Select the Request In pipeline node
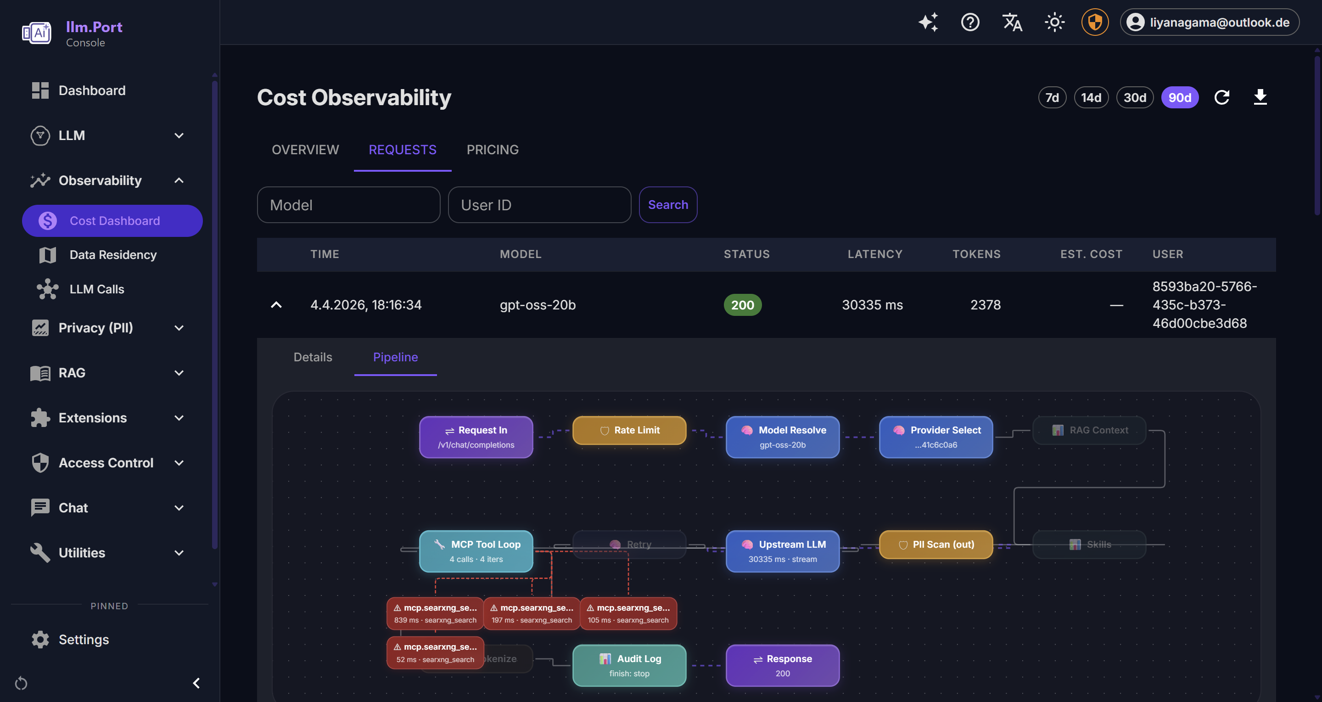This screenshot has width=1322, height=702. click(476, 437)
